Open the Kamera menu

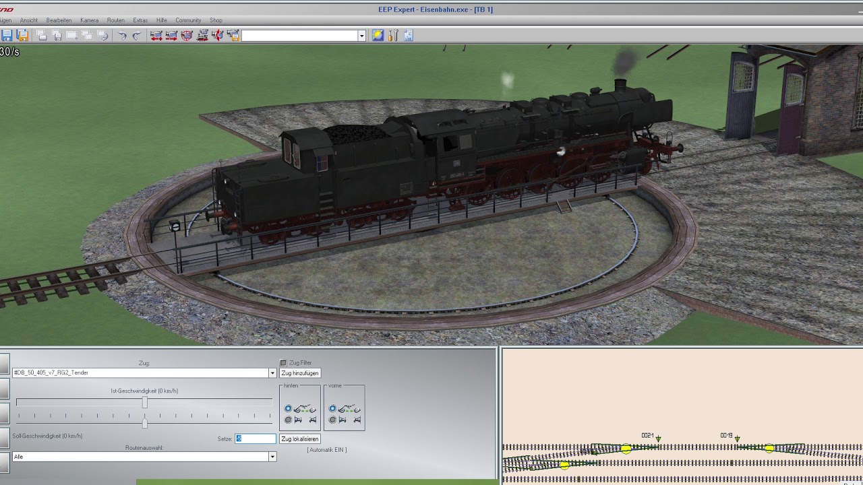tap(89, 20)
